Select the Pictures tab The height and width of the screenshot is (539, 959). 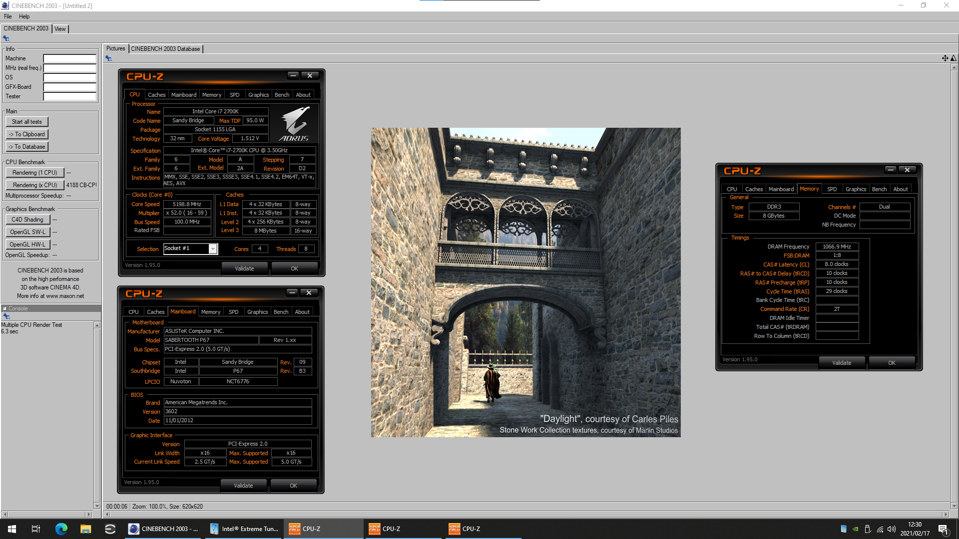point(115,48)
